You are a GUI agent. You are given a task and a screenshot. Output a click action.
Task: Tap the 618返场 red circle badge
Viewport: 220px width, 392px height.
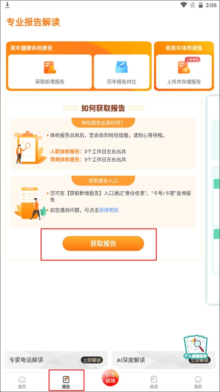110,377
